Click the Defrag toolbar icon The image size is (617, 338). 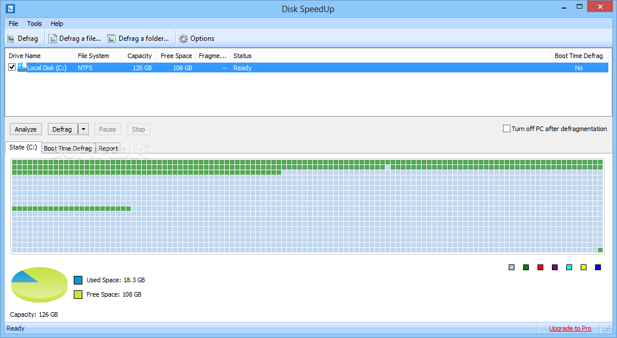(11, 39)
